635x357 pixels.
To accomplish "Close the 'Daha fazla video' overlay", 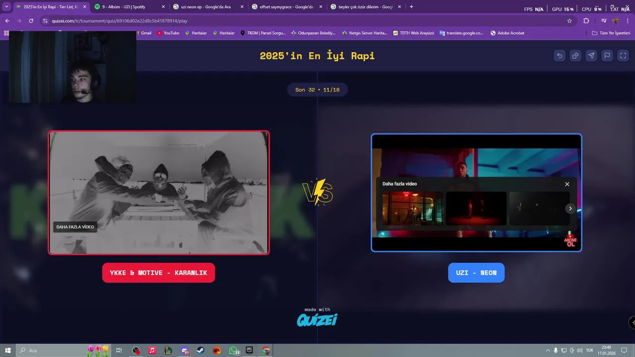I will coord(567,184).
